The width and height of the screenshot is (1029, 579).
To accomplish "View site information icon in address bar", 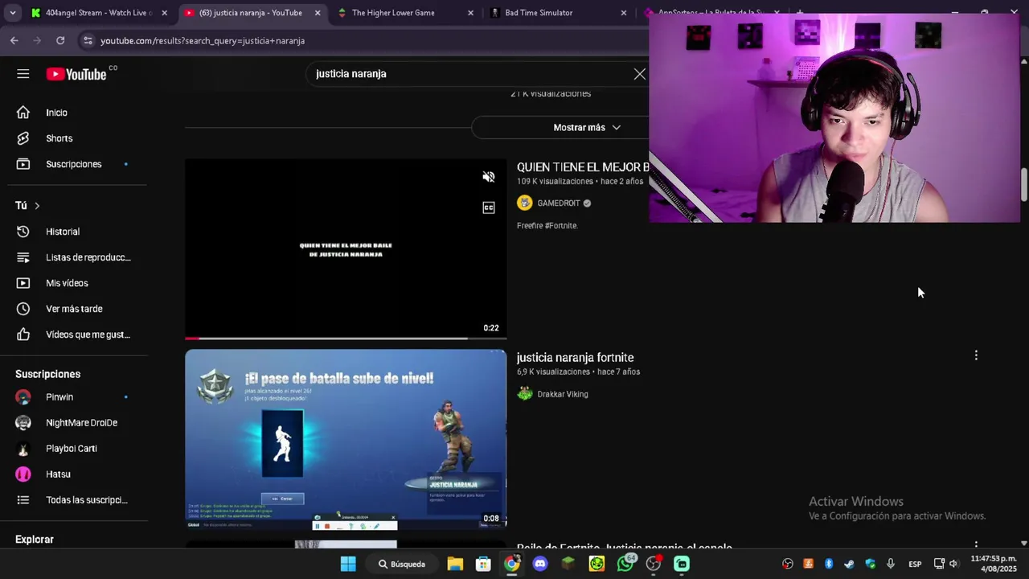I will (x=88, y=40).
